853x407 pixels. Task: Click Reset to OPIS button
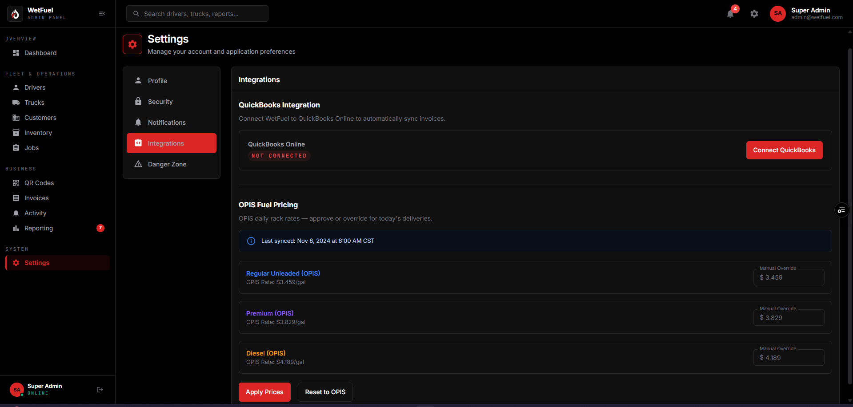[x=325, y=392]
